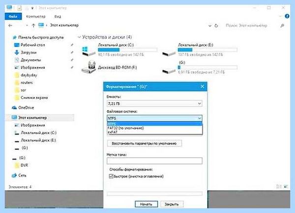Screen dimensions: 295x213
Task: Go up one folder level arrow
Action: (33, 25)
